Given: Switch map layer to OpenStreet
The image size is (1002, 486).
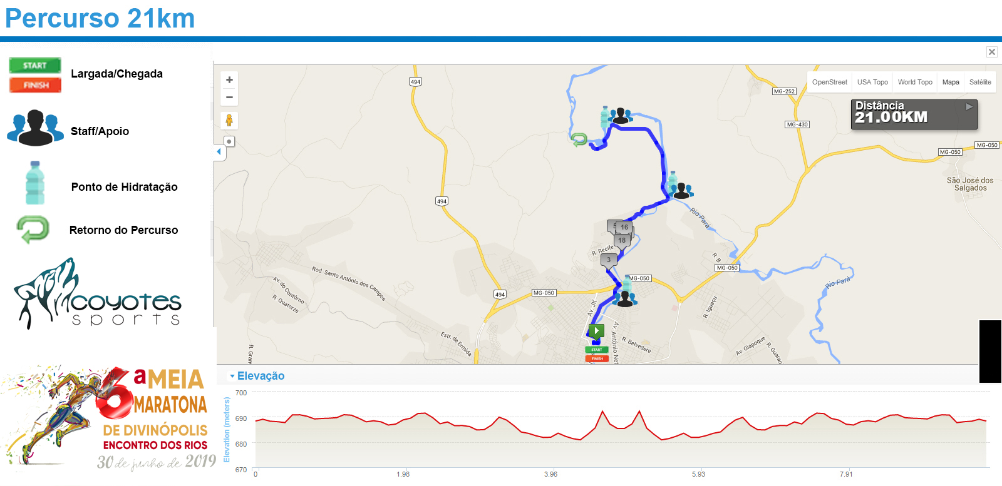Looking at the screenshot, I should [x=829, y=82].
